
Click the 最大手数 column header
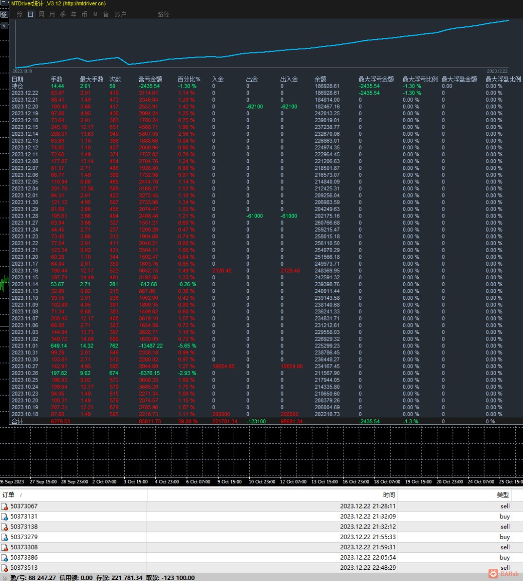point(92,79)
